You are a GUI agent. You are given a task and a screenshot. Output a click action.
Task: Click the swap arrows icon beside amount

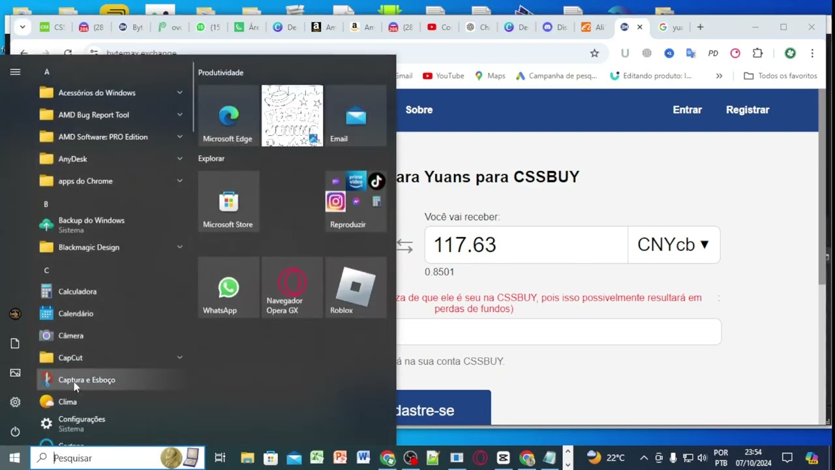tap(404, 245)
